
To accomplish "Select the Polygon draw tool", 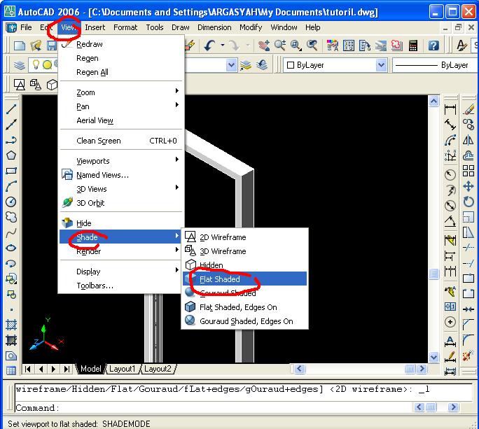I will [11, 155].
